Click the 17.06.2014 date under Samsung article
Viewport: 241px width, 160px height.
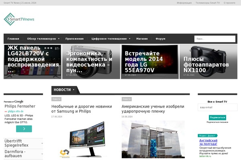(57, 117)
